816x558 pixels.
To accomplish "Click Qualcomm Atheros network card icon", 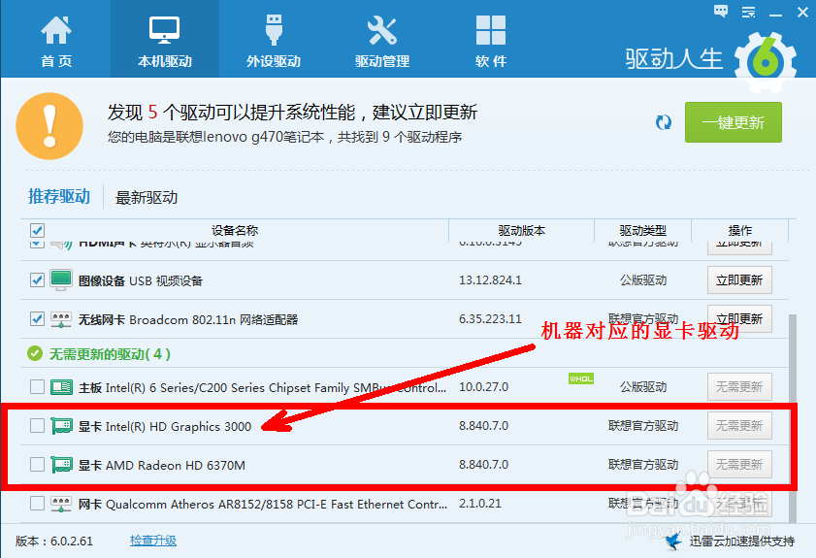I will click(61, 504).
